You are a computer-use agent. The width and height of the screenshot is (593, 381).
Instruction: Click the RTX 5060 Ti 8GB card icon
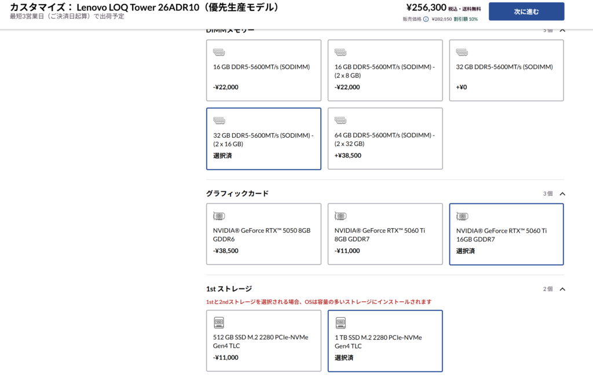[x=341, y=216]
